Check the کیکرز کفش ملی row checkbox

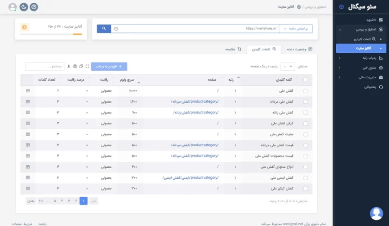pyautogui.click(x=306, y=124)
